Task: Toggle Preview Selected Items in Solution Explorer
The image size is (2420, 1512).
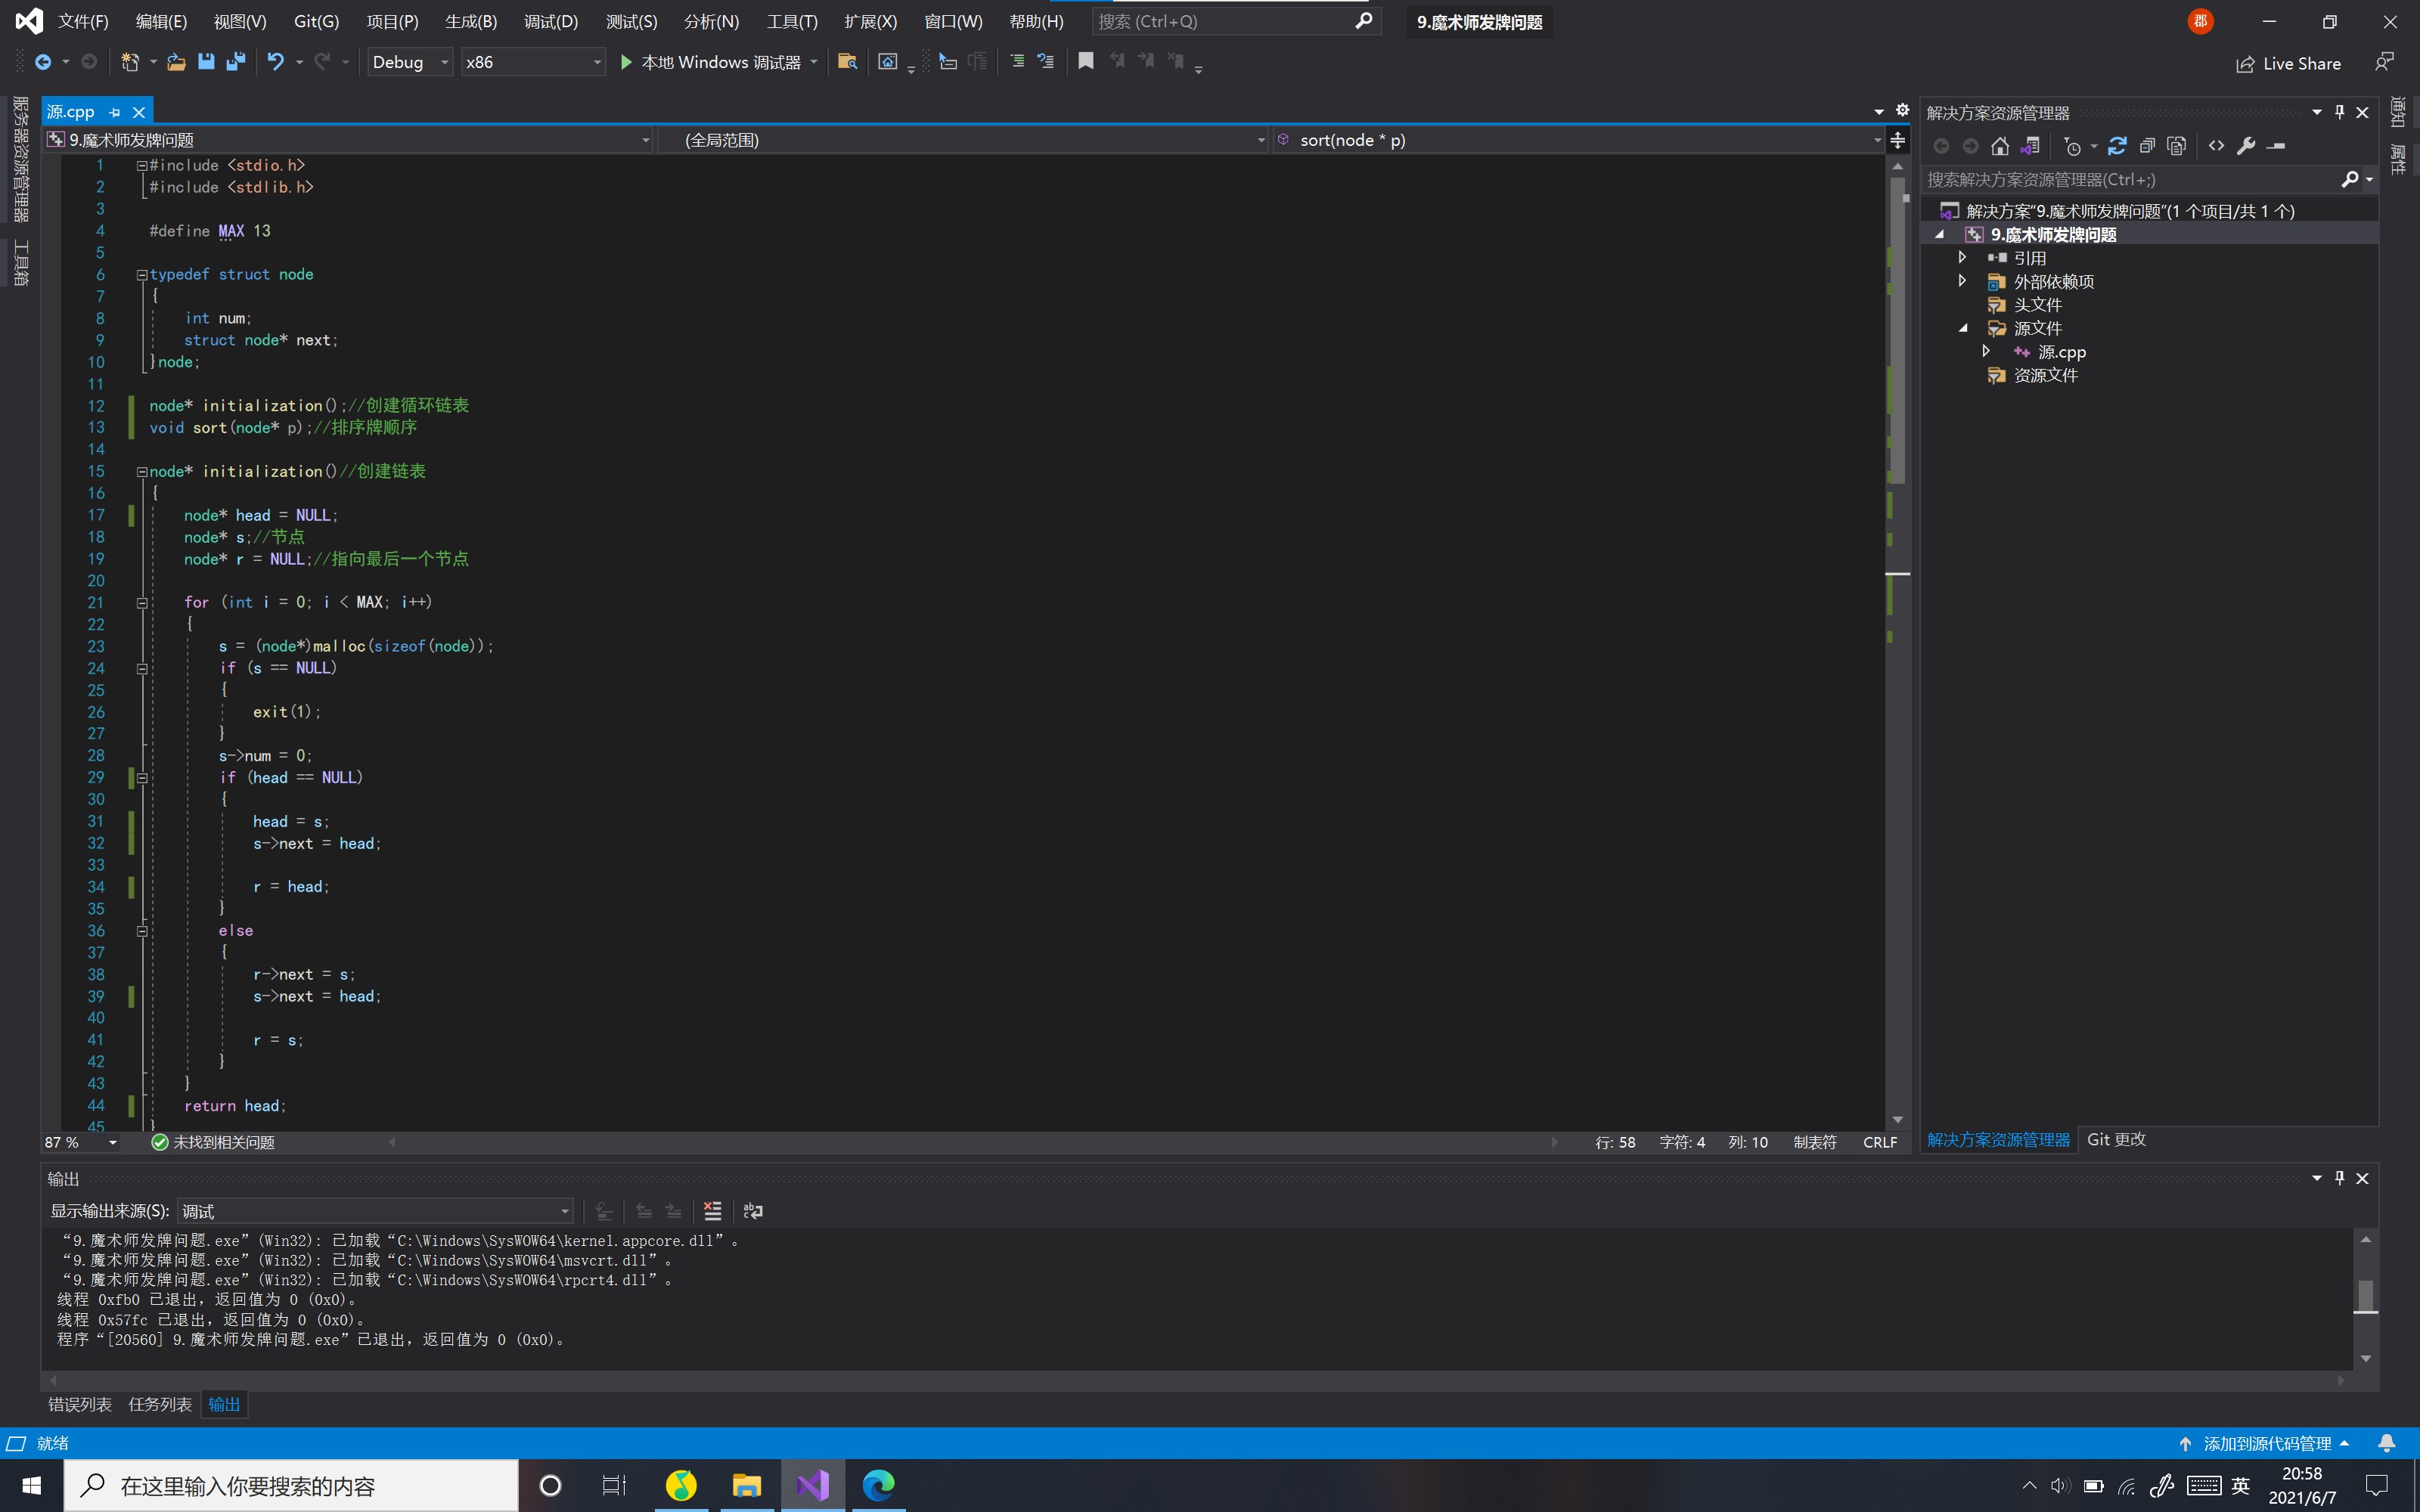Action: tap(2277, 146)
